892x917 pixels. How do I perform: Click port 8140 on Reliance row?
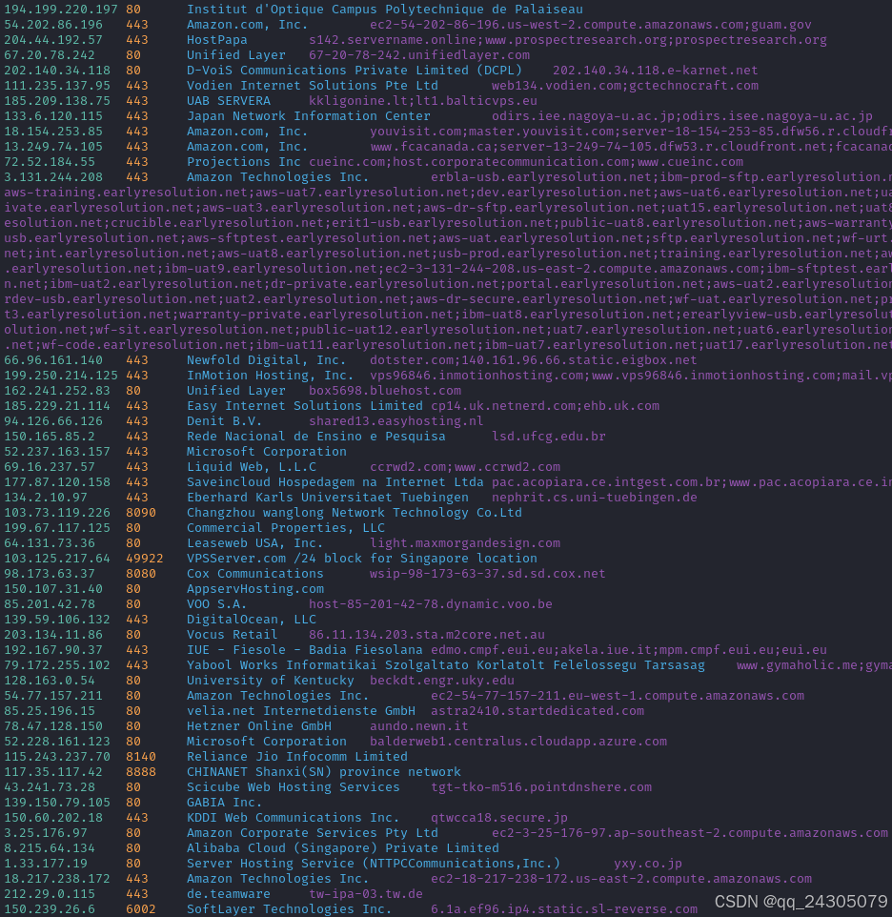[x=141, y=755]
